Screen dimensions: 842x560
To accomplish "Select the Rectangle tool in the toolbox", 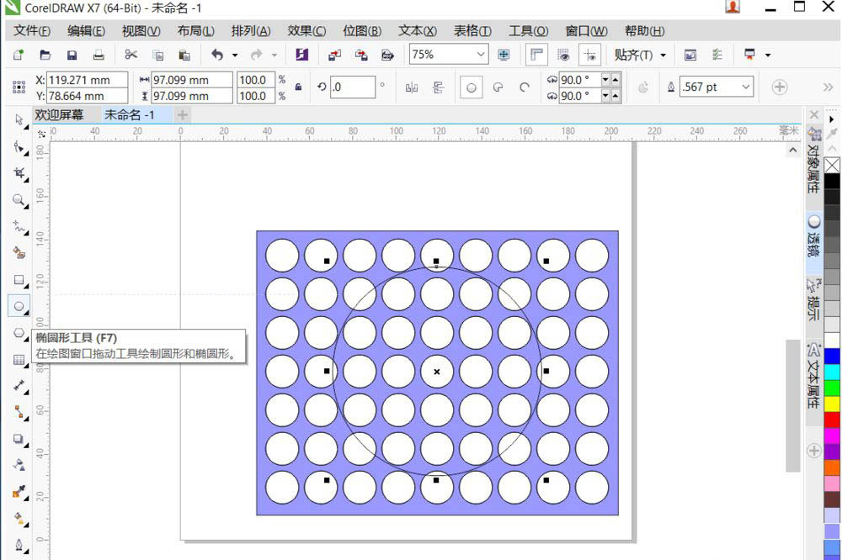I will point(19,279).
